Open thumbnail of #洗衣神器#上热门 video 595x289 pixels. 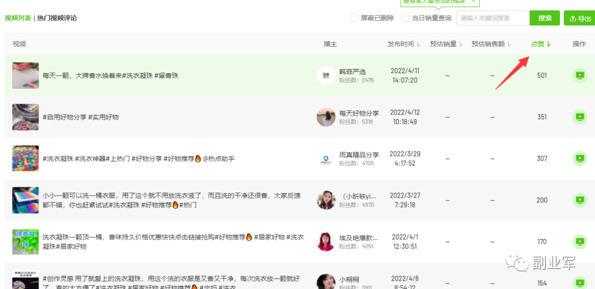(x=25, y=159)
